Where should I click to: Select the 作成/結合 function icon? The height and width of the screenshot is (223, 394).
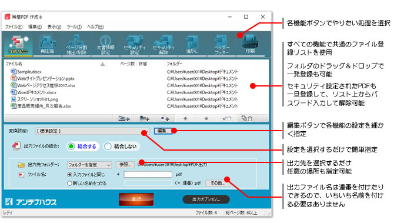[x=18, y=45]
